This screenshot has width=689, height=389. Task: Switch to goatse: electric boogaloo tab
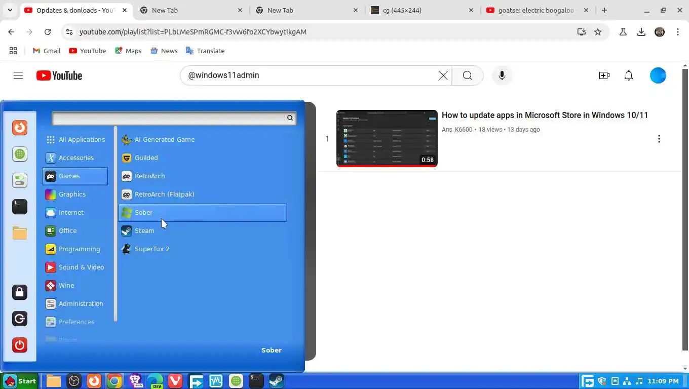point(537,10)
